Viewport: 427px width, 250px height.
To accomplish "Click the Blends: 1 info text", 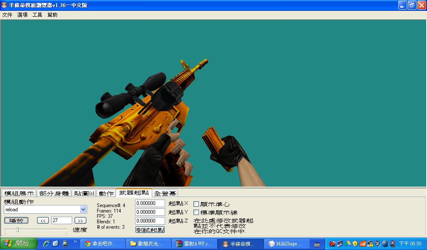I will point(106,222).
